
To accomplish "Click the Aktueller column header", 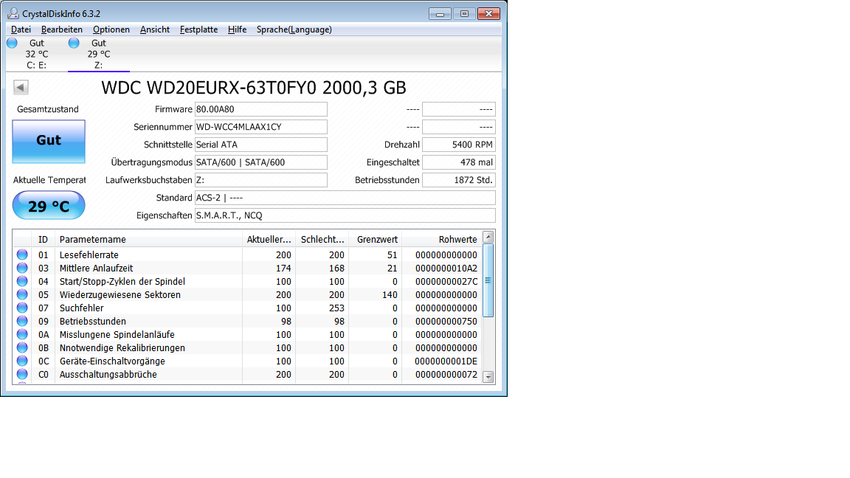I will (x=269, y=239).
